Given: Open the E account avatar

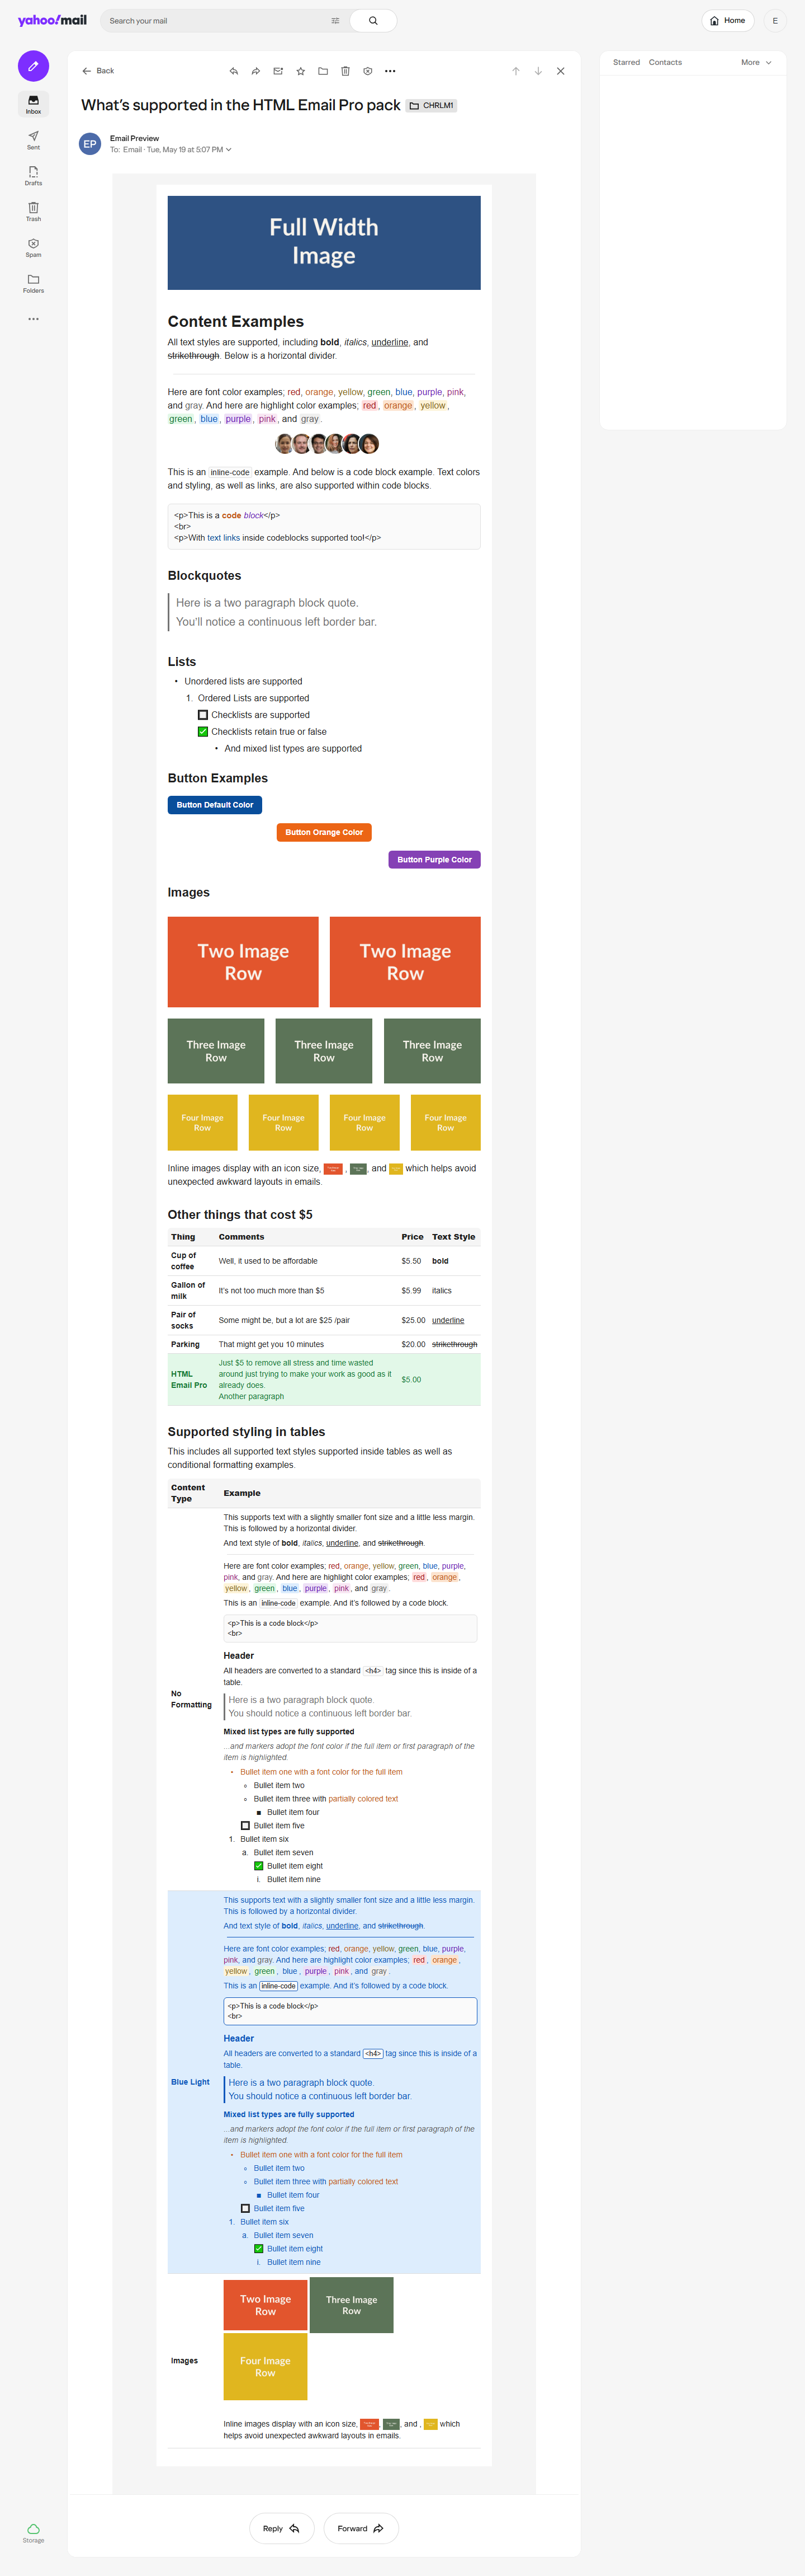Looking at the screenshot, I should point(775,21).
